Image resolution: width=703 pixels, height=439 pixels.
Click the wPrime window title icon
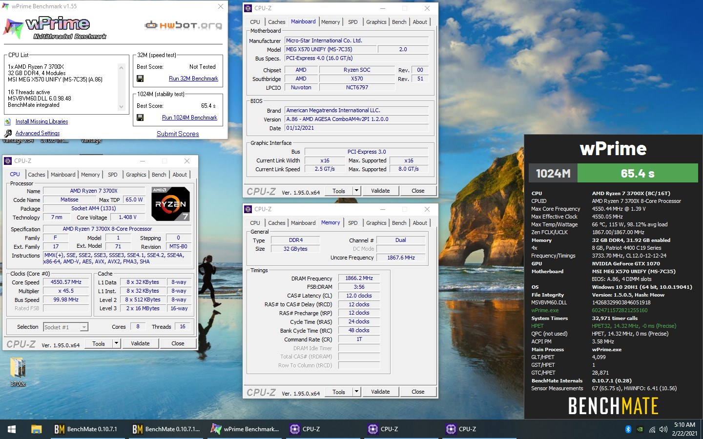click(5, 6)
